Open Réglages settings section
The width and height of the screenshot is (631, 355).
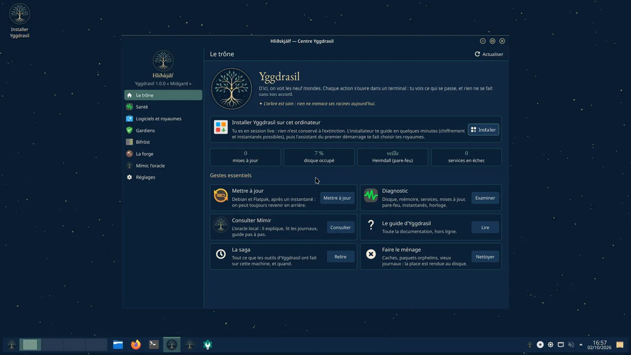(x=163, y=177)
